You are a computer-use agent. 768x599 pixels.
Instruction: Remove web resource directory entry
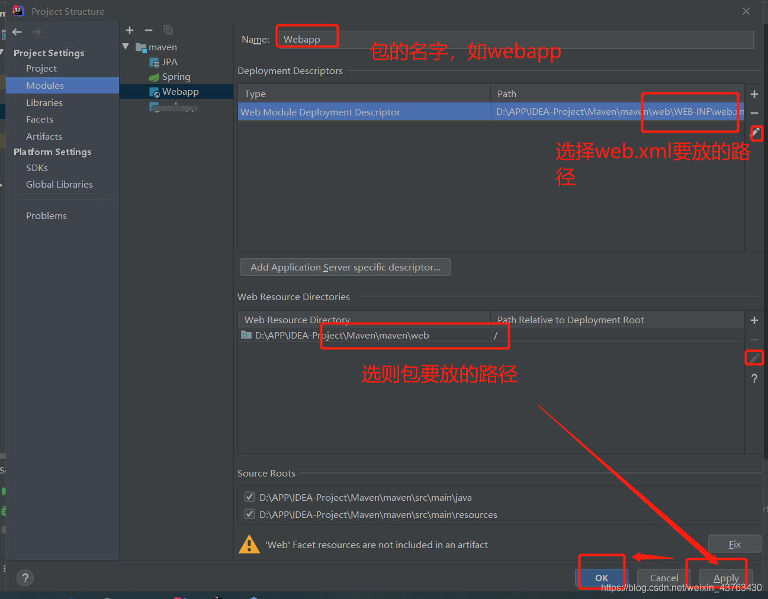(754, 339)
